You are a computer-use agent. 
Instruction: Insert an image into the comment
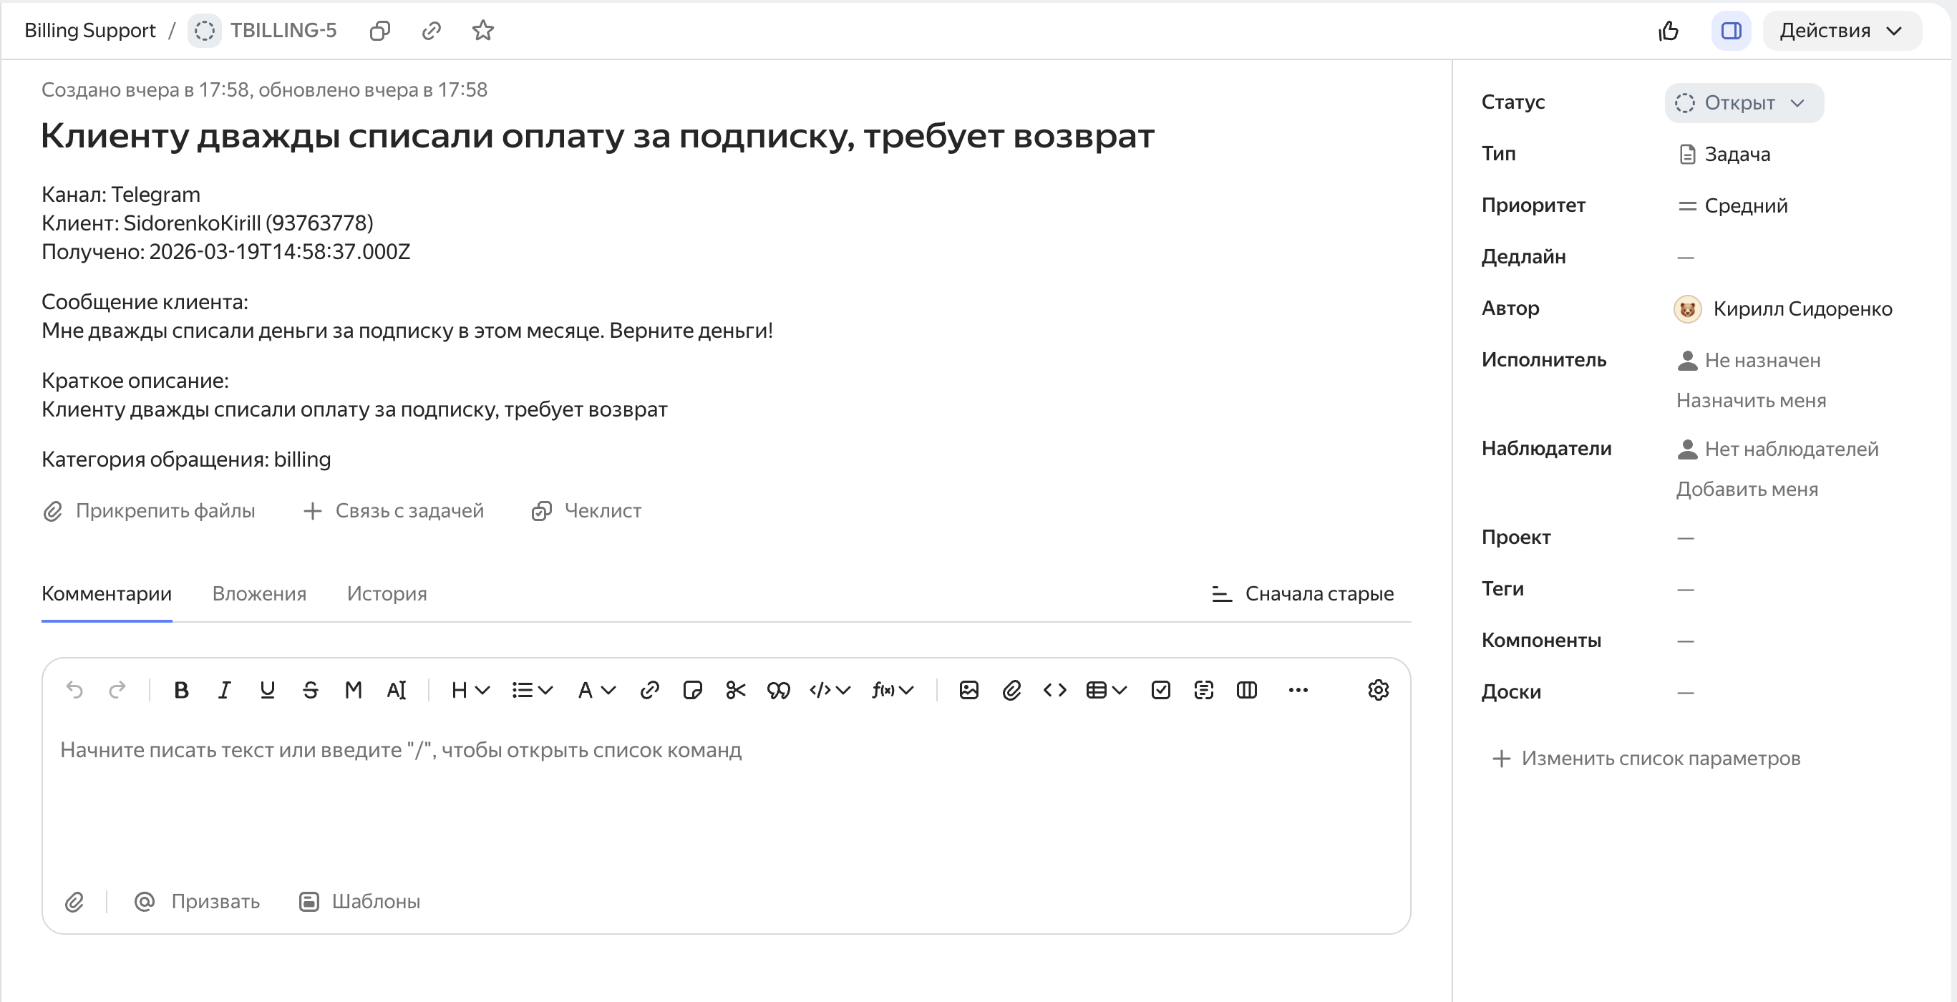pos(968,690)
